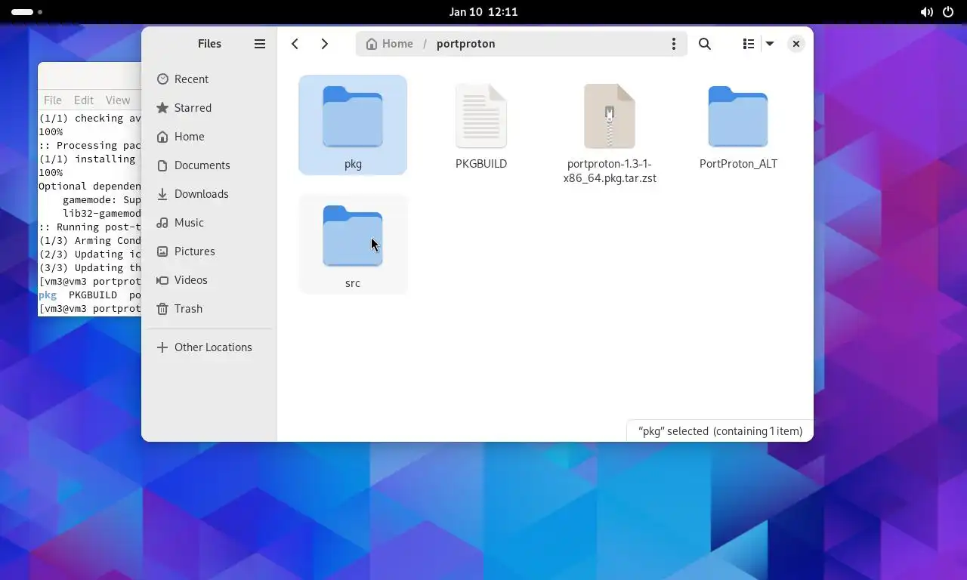Open Starred label in sidebar
967x580 pixels.
pos(193,108)
